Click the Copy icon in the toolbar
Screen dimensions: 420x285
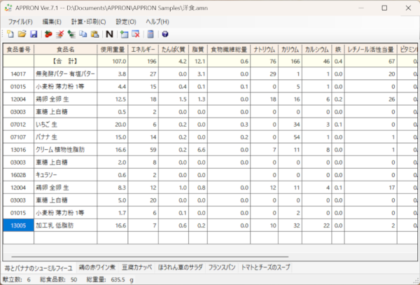(83, 34)
